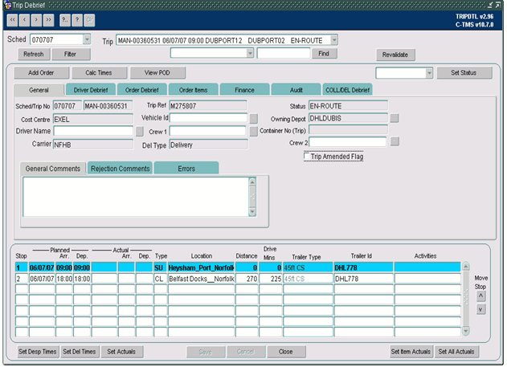The width and height of the screenshot is (507, 367).
Task: Open lookup button beside Crew 1 field
Action: [254, 131]
